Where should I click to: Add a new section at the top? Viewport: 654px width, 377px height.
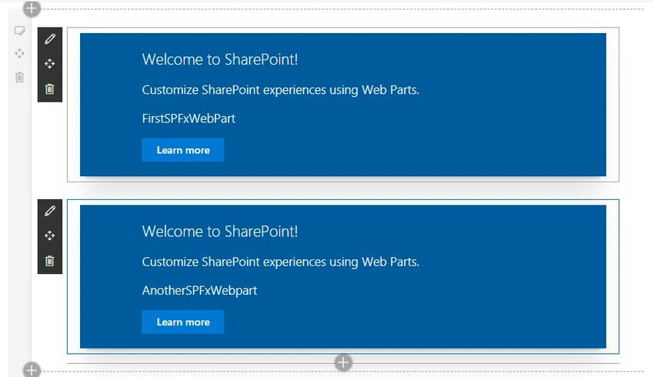32,8
